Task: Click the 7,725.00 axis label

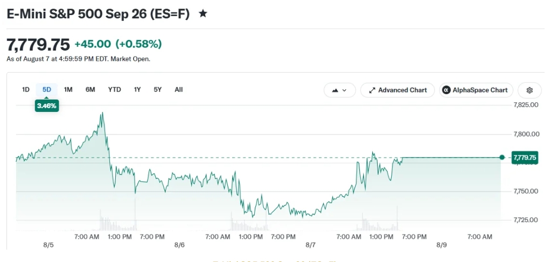Action: coord(526,220)
